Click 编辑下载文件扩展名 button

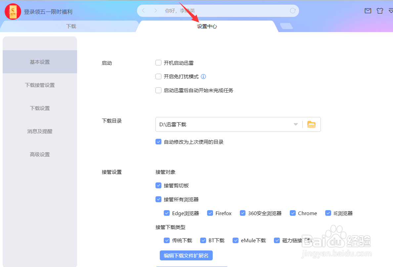pos(186,255)
